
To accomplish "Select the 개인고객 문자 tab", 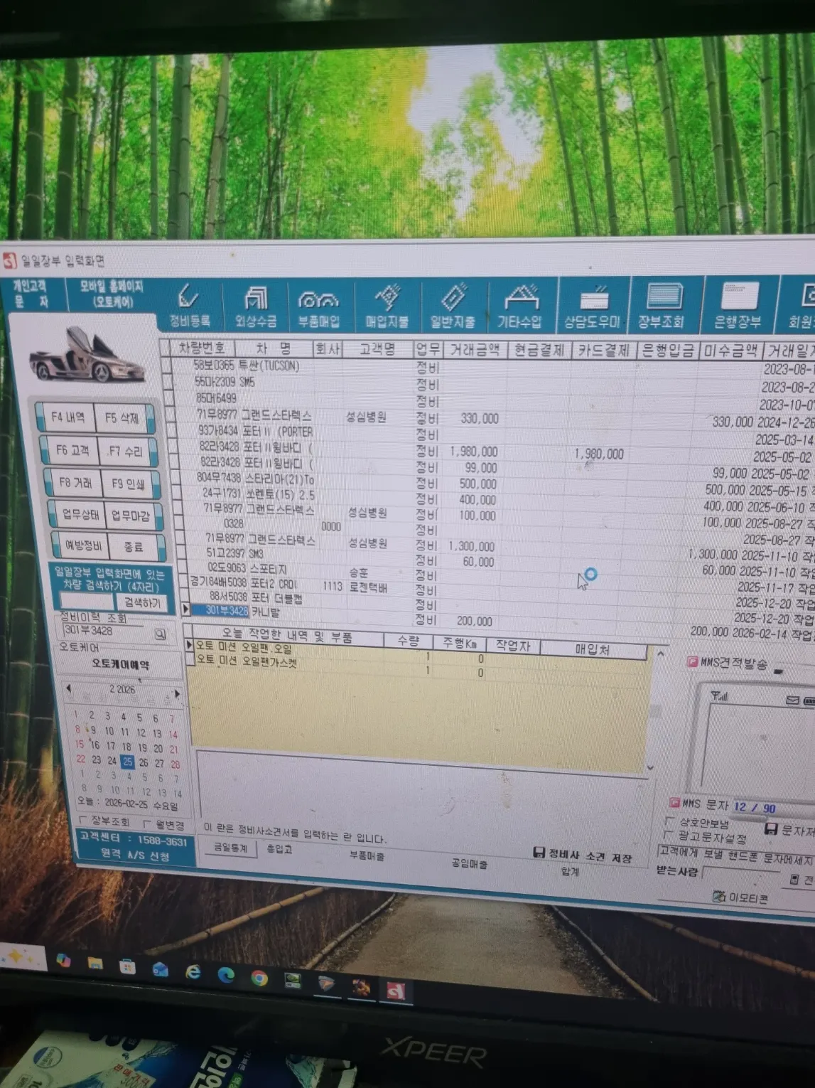I will point(30,294).
